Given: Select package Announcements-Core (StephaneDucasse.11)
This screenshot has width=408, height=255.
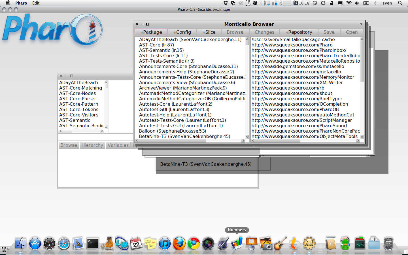Looking at the screenshot, I should click(188, 66).
